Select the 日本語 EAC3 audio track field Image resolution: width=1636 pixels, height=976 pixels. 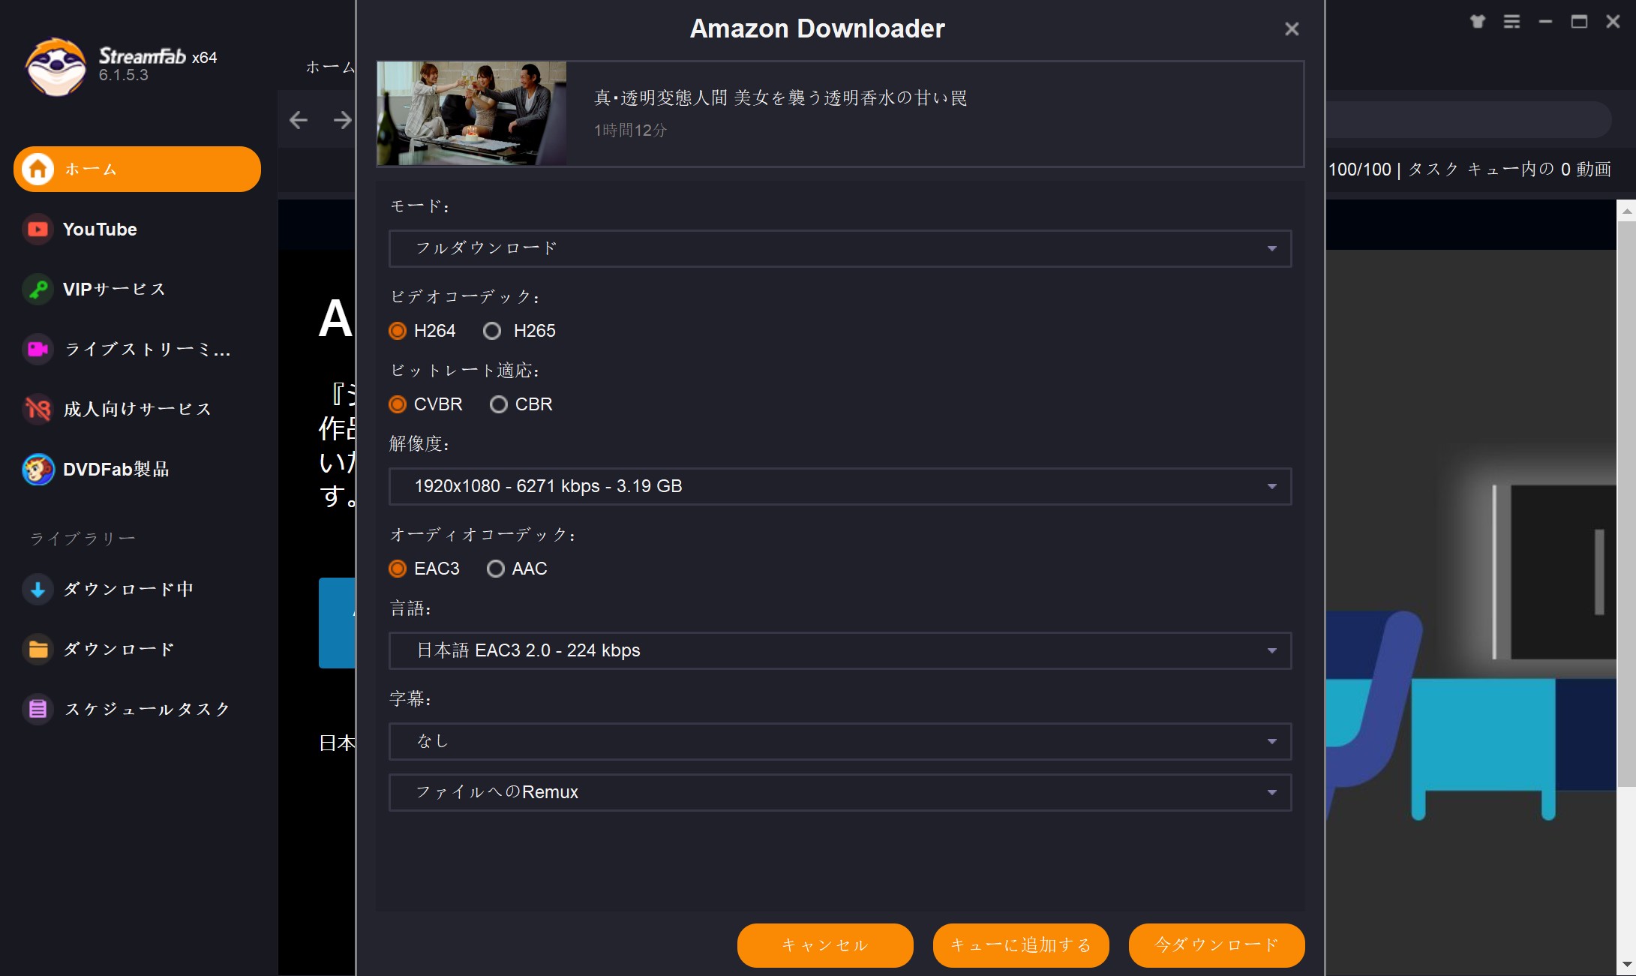point(839,650)
